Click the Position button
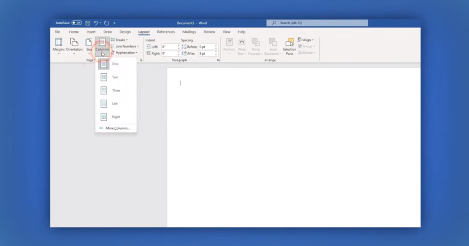The image size is (469, 246). pos(229,46)
